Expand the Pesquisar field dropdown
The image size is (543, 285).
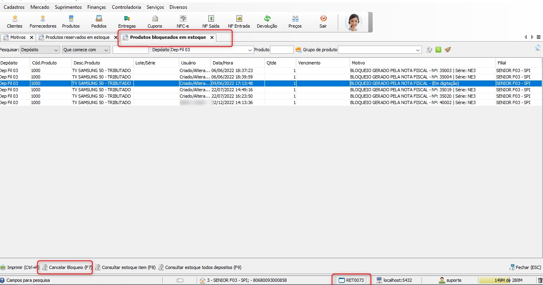pos(56,50)
